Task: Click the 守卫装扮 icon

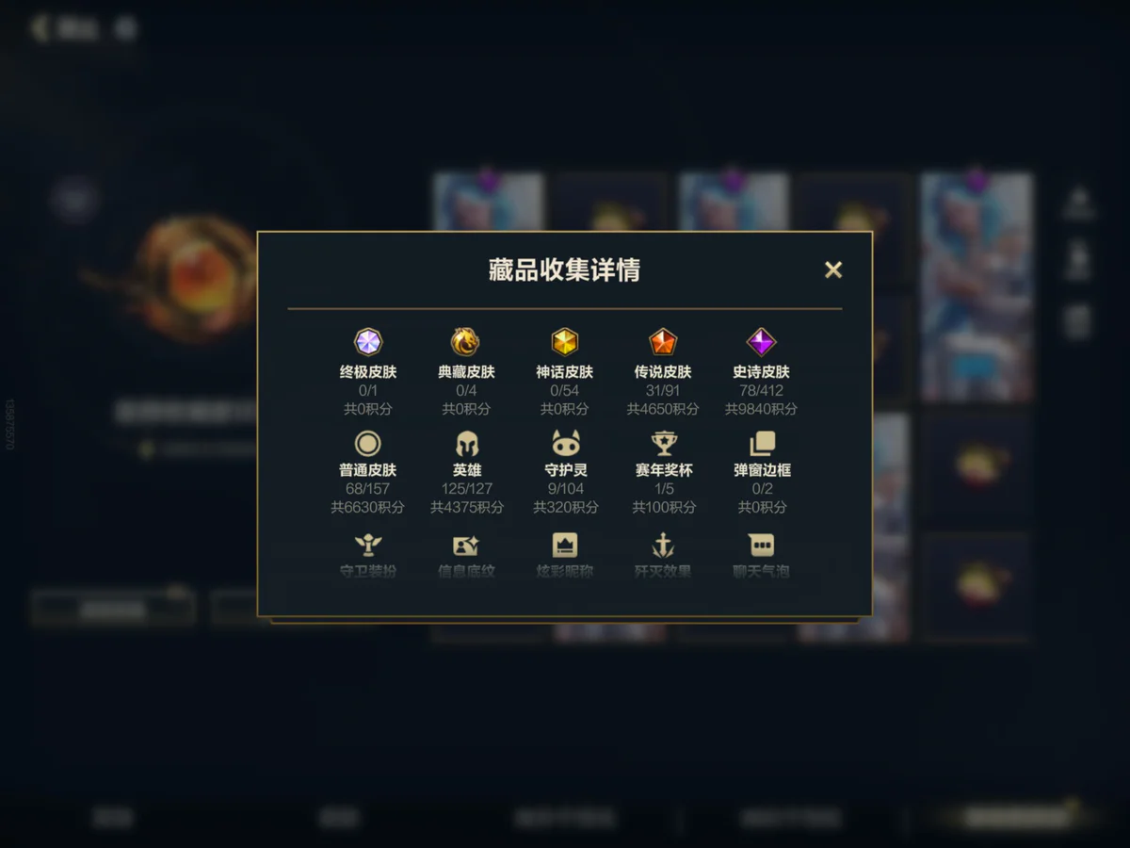Action: tap(368, 545)
